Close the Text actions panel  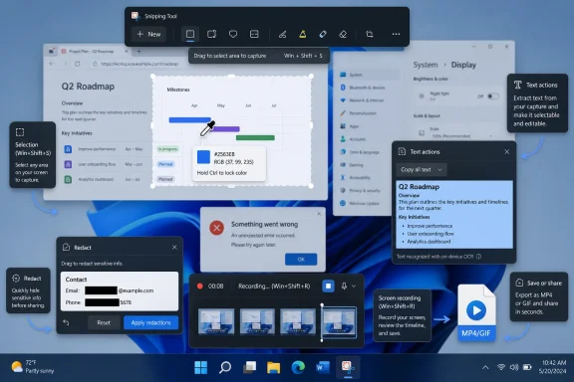click(506, 151)
